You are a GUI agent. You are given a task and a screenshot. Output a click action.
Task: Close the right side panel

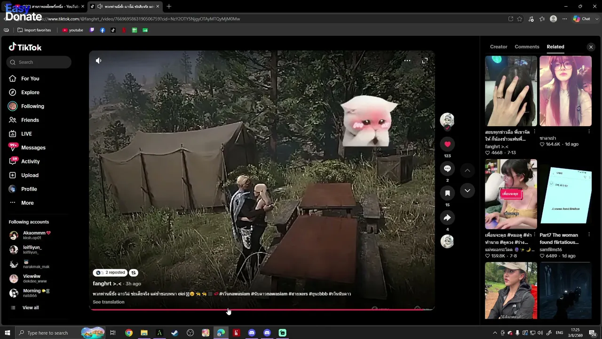point(591,47)
